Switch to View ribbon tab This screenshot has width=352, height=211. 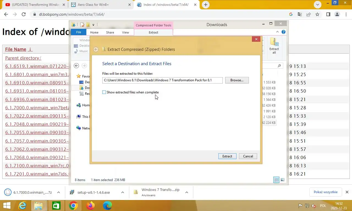tap(125, 32)
